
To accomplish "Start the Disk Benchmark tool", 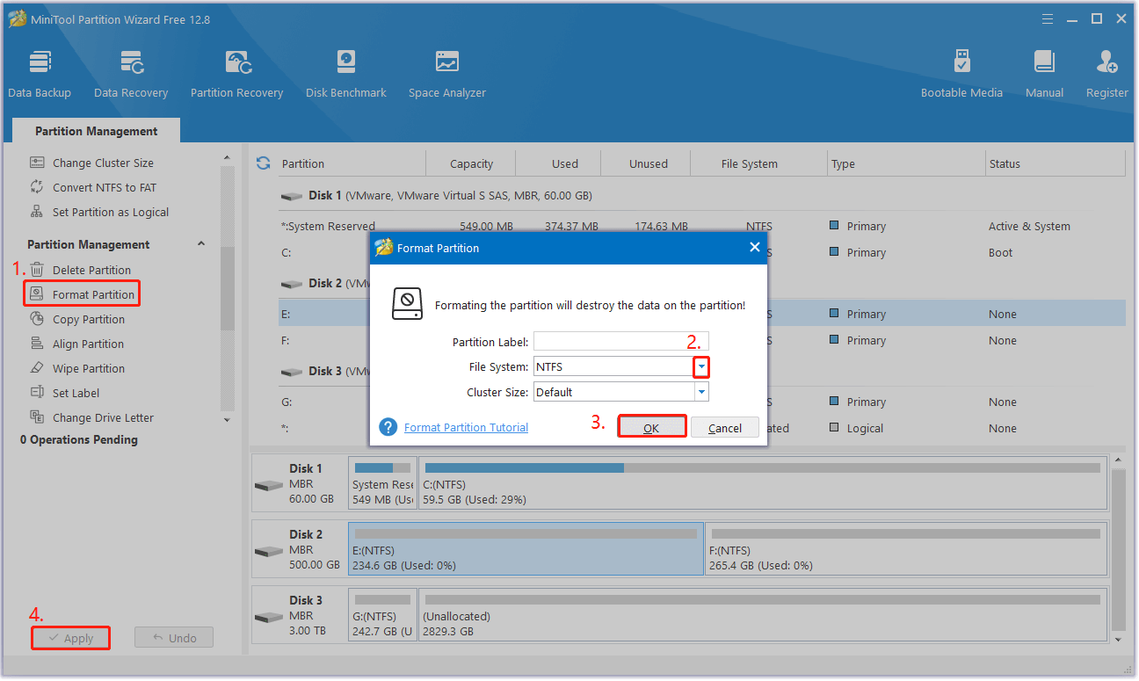I will pyautogui.click(x=345, y=72).
